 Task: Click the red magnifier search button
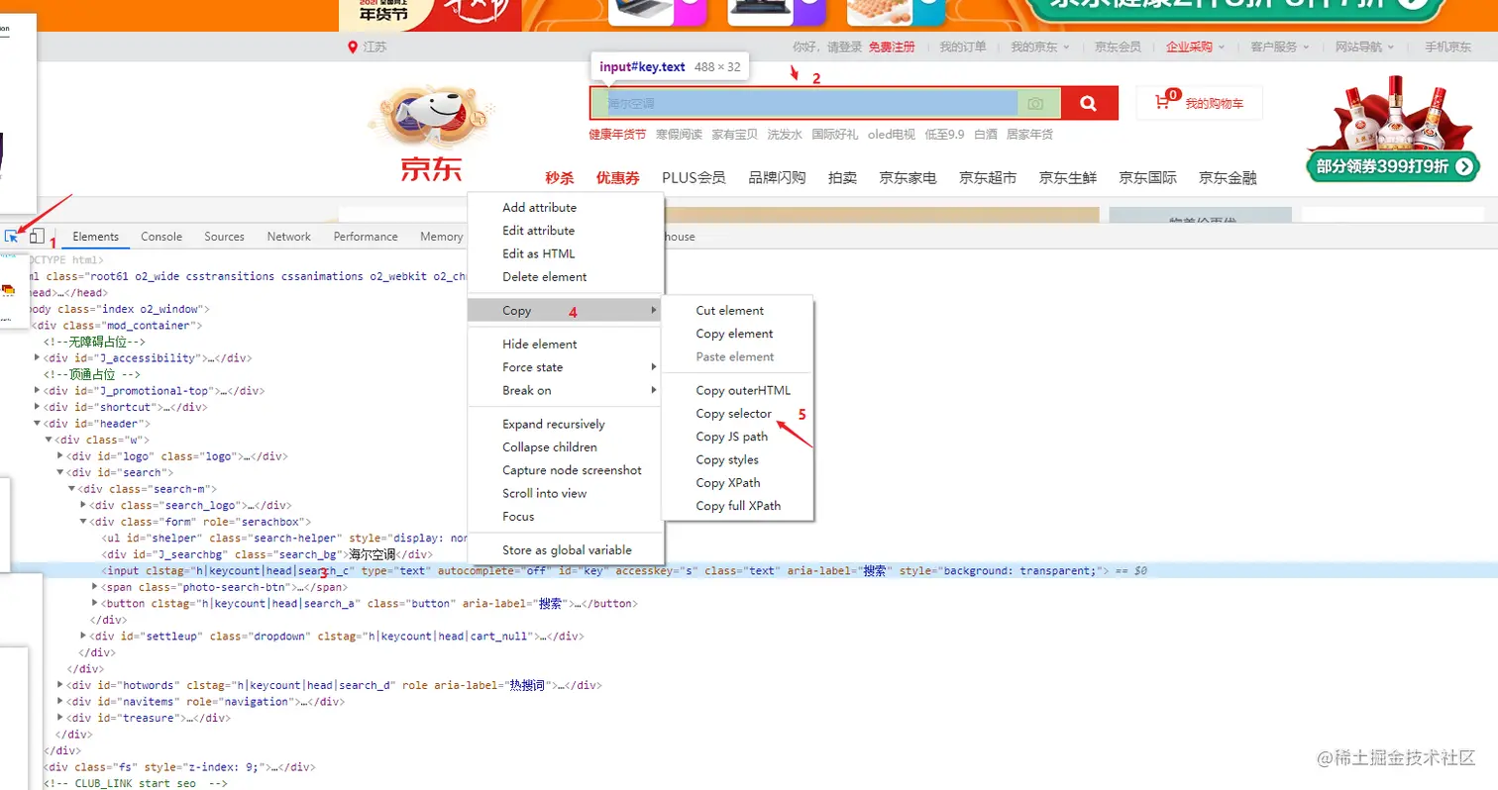pos(1089,103)
